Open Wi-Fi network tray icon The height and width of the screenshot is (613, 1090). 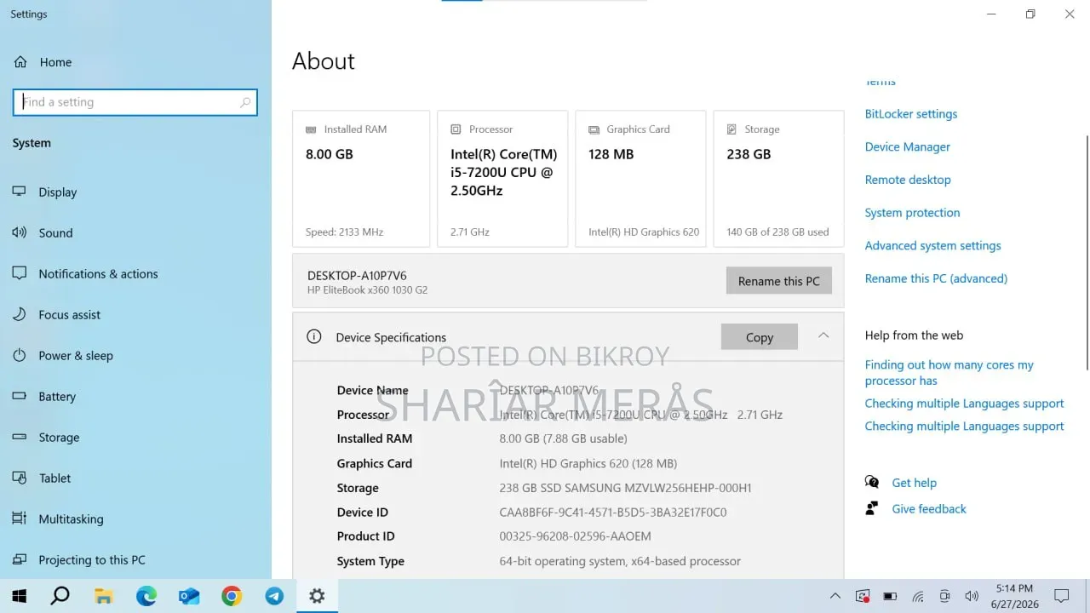917,596
